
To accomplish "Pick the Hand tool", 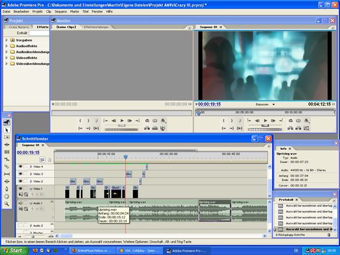I will 7,195.
